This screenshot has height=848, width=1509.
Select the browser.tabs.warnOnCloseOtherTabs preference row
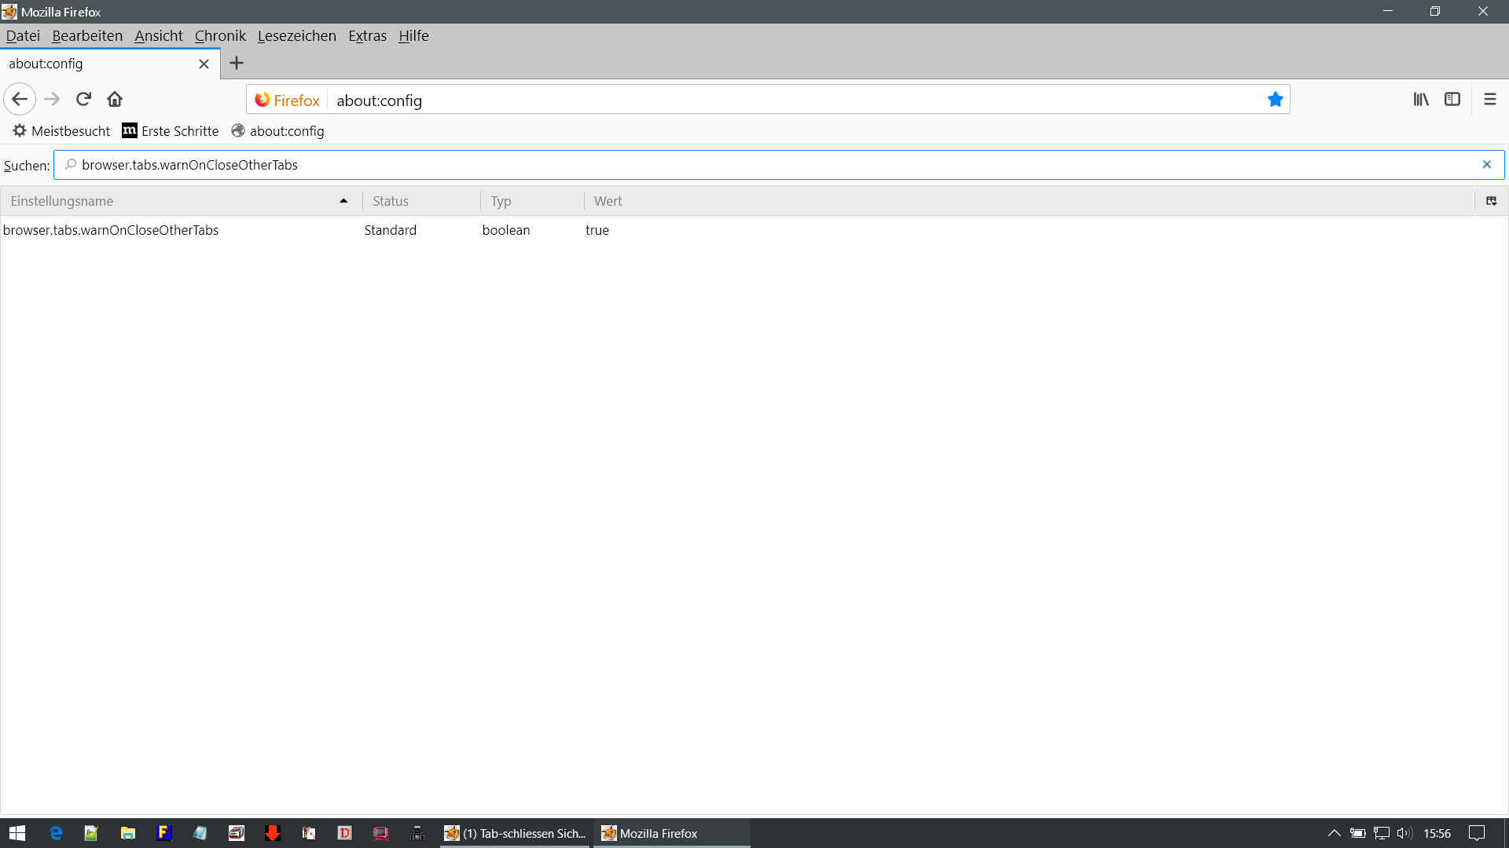point(111,231)
